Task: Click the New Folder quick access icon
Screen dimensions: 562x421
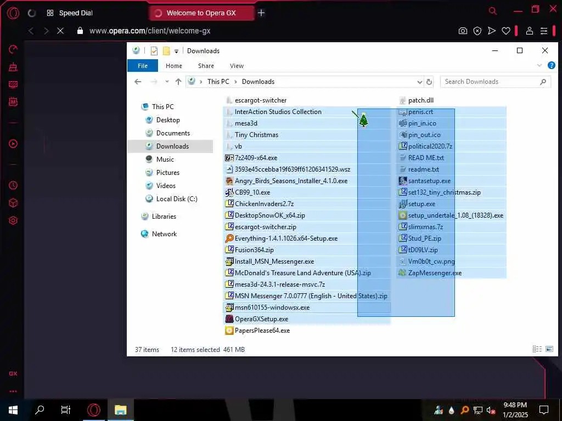Action: 166,51
